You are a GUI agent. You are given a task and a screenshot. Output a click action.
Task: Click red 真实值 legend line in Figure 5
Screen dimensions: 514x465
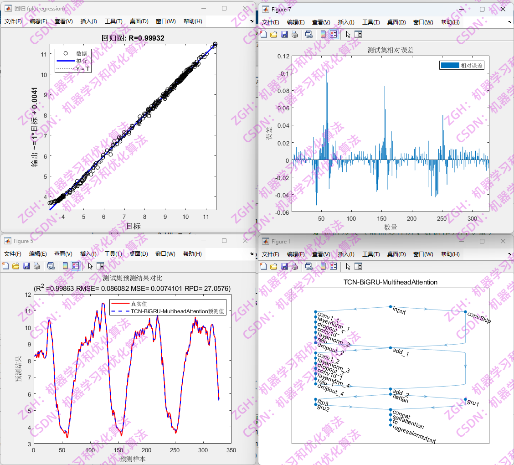120,304
